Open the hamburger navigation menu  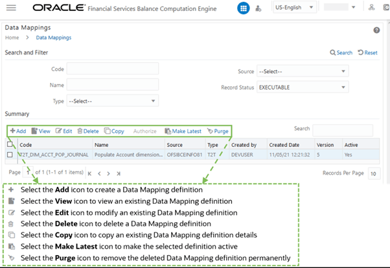(11, 8)
